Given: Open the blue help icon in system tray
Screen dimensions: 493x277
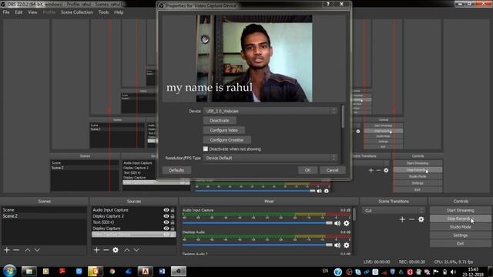Looking at the screenshot, I should pyautogui.click(x=337, y=272).
